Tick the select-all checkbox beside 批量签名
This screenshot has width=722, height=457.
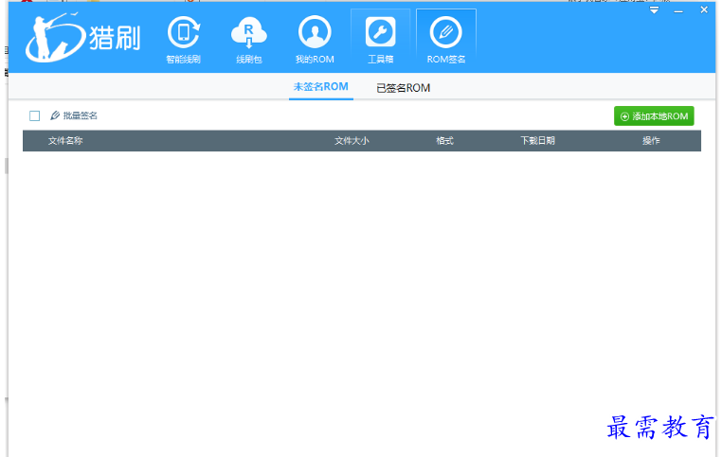click(x=34, y=115)
